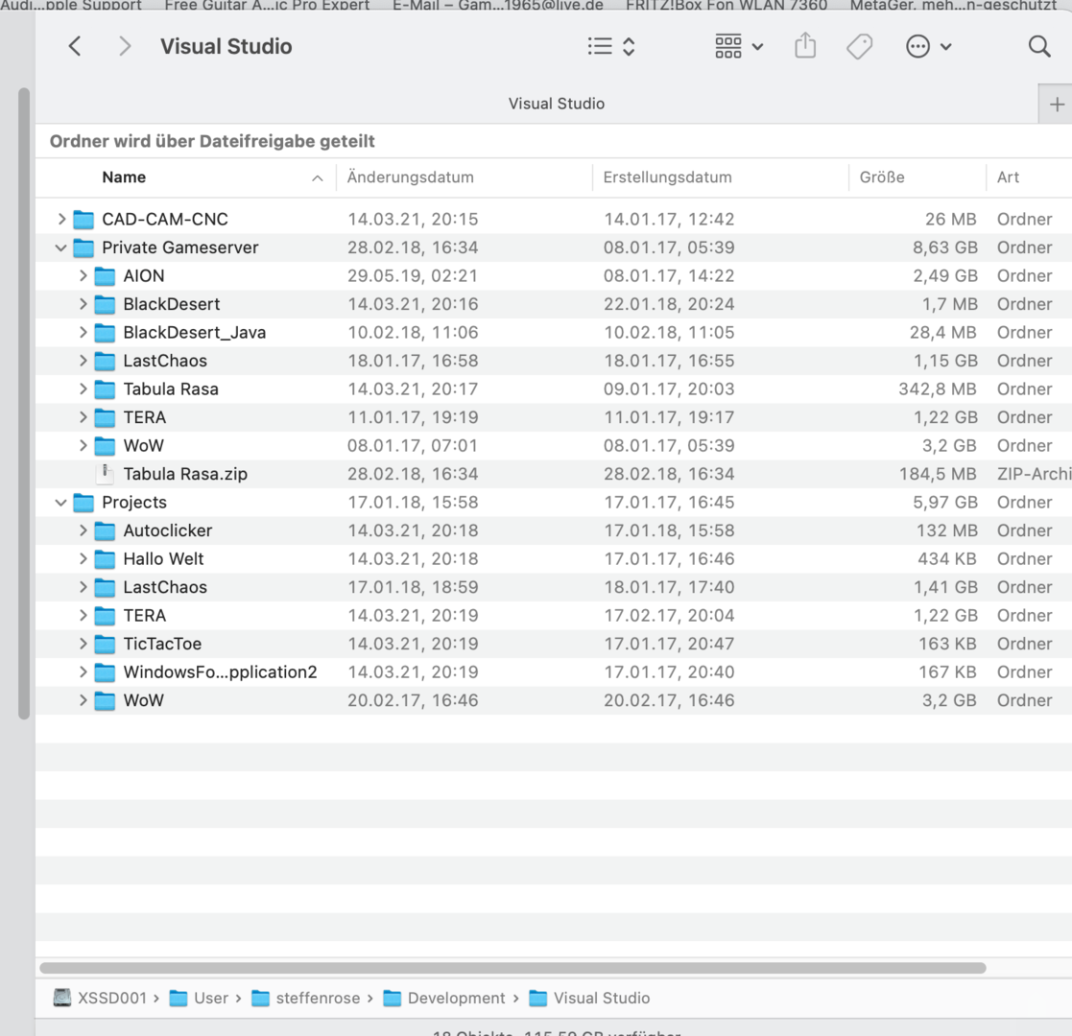Click the forward navigation arrow
Screen dimensions: 1072x1036
click(125, 47)
